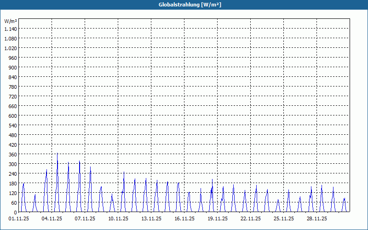Click the 1.140 y-axis value
This screenshot has height=230, width=368.
click(11, 29)
